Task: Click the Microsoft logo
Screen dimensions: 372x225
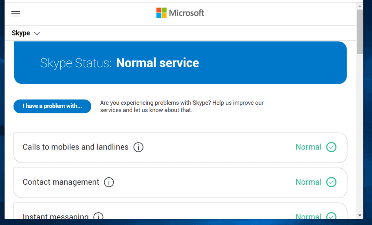Action: coord(180,13)
